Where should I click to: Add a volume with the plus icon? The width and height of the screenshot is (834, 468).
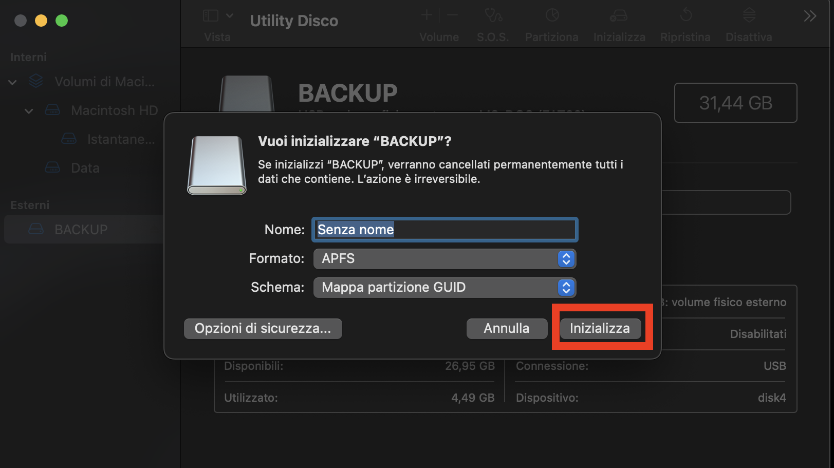pyautogui.click(x=426, y=15)
